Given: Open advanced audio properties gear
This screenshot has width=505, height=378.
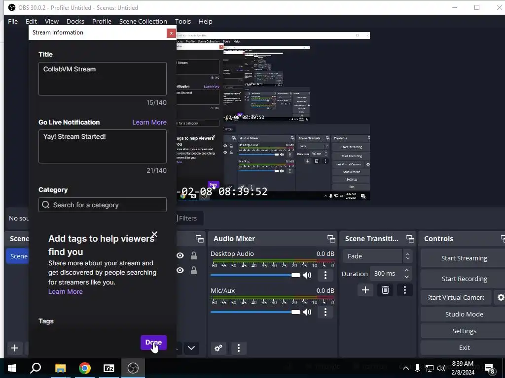Looking at the screenshot, I should (x=218, y=348).
